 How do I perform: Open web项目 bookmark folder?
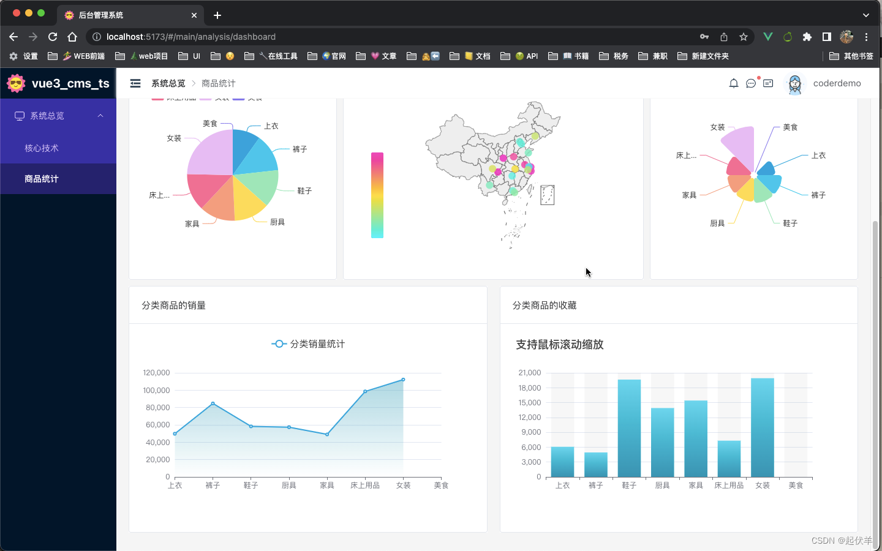(141, 56)
